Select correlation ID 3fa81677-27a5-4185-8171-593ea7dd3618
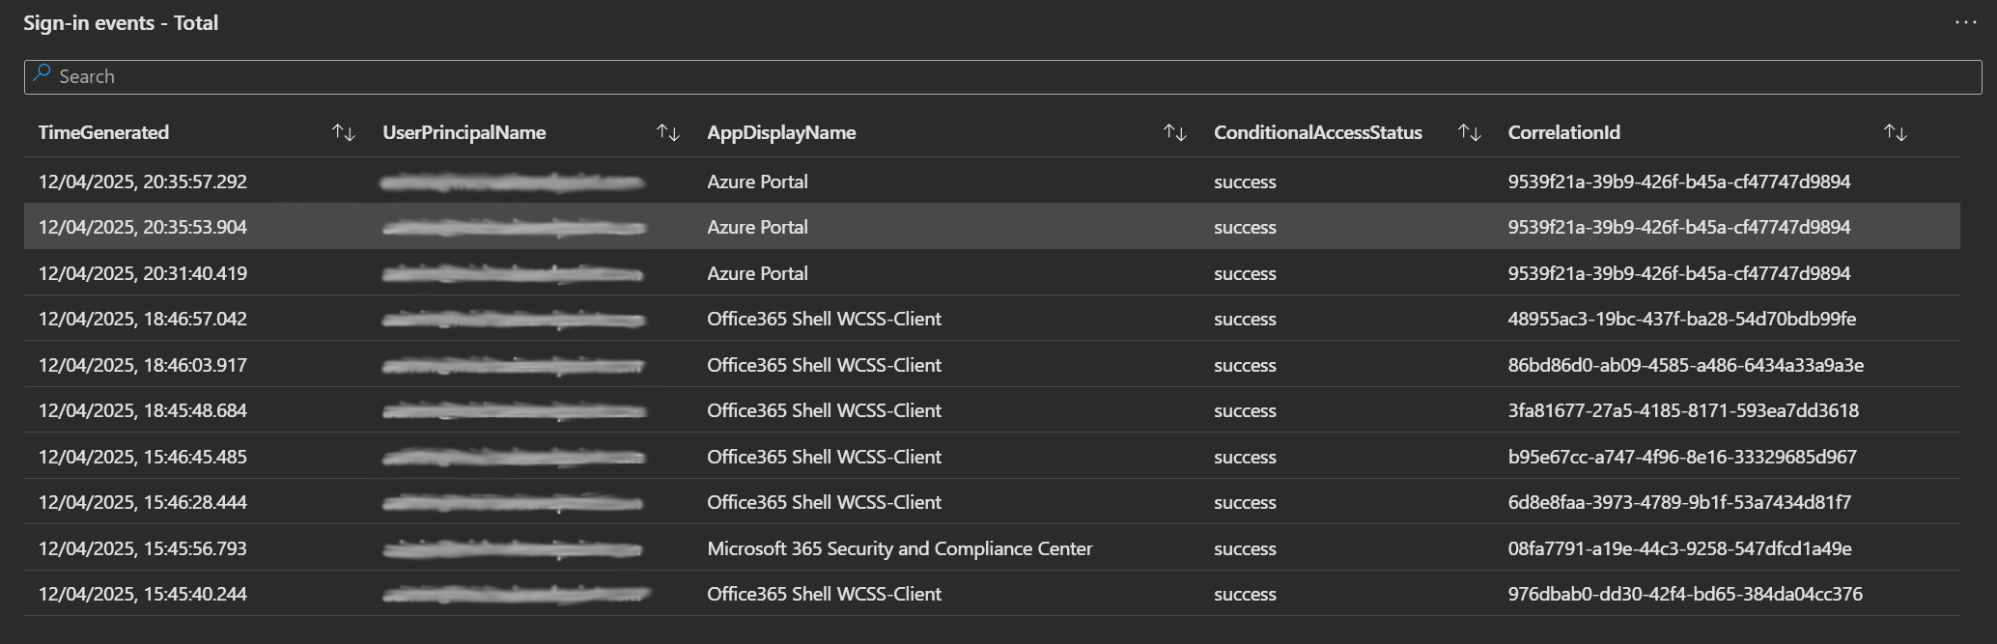1997x644 pixels. click(x=1683, y=410)
